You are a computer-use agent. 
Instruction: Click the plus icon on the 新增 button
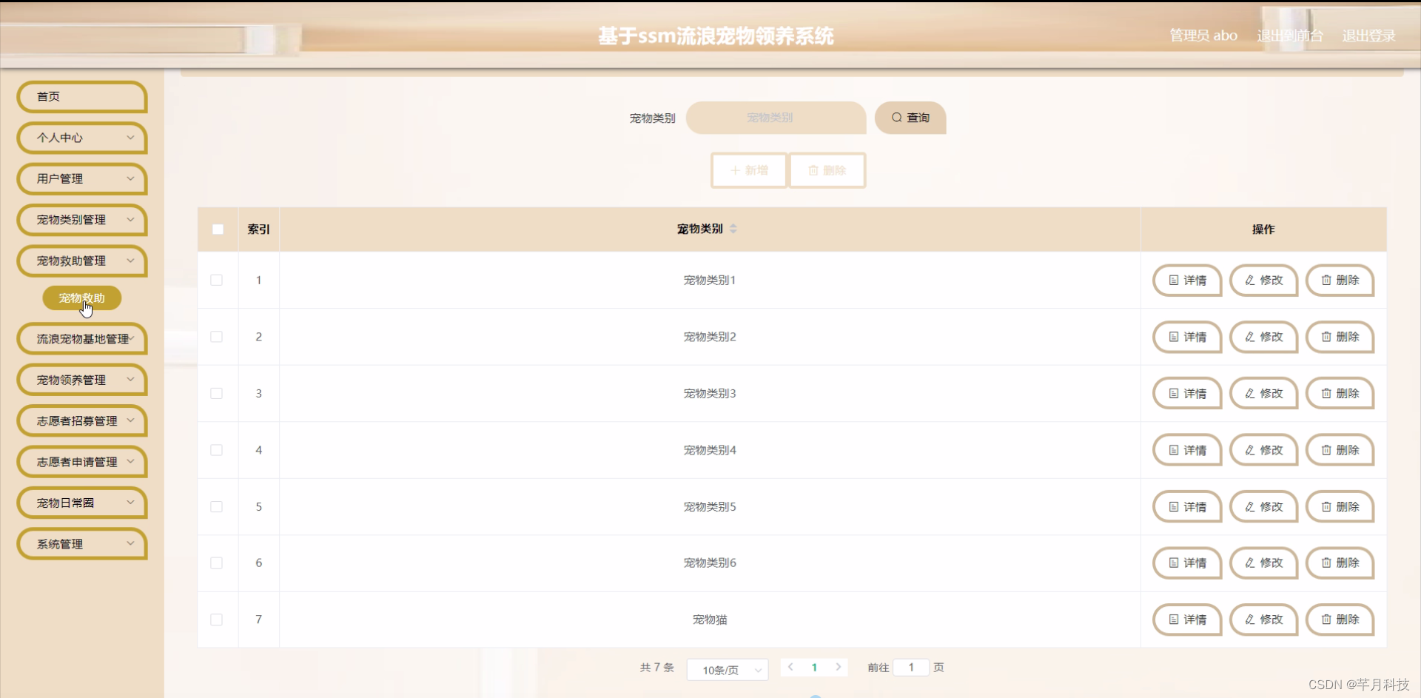click(x=736, y=170)
